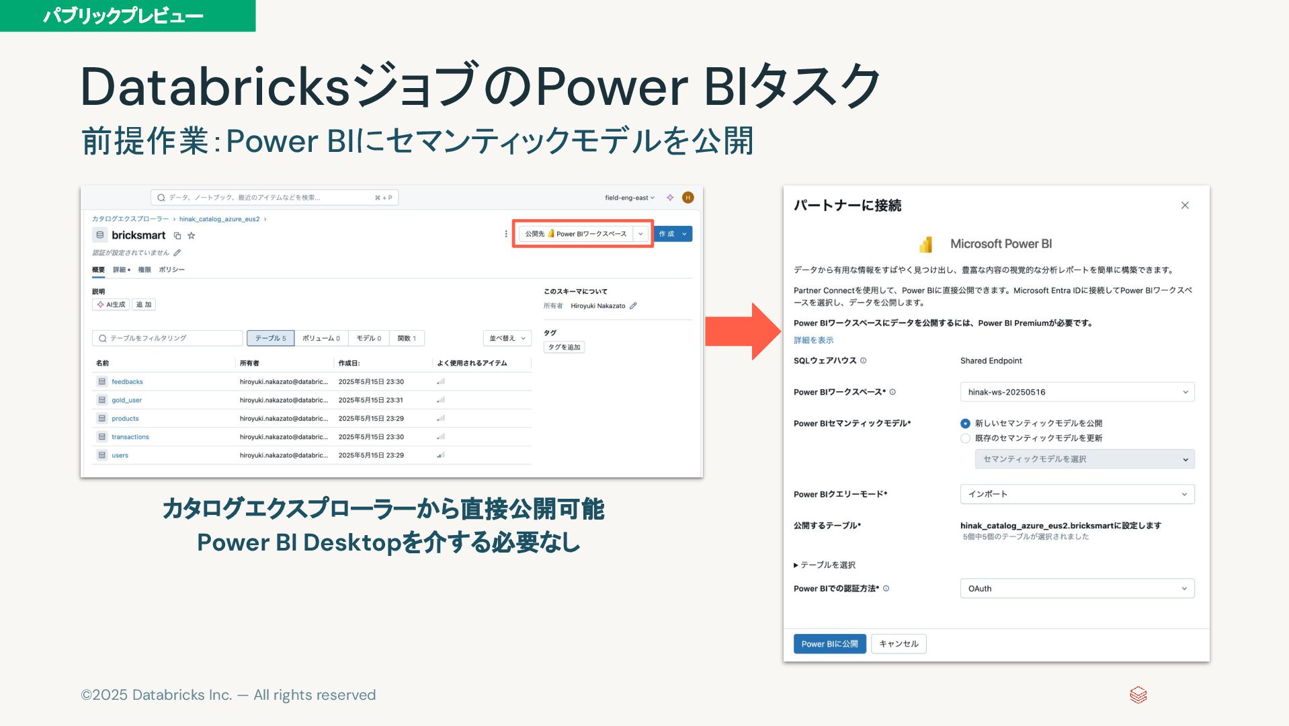Click the table icon for transactions
The width and height of the screenshot is (1289, 726).
[102, 437]
